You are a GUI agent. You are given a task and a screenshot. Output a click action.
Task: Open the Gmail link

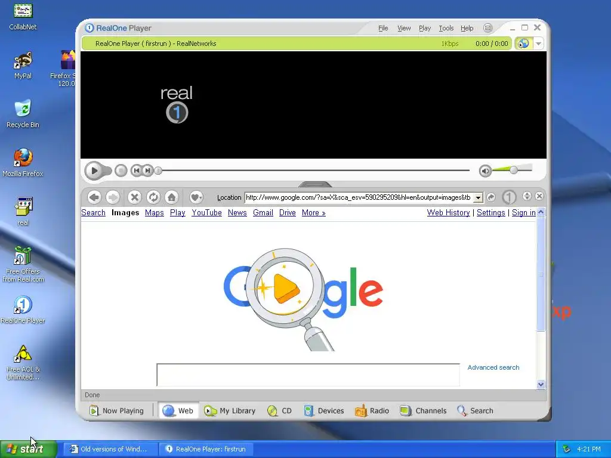[263, 213]
